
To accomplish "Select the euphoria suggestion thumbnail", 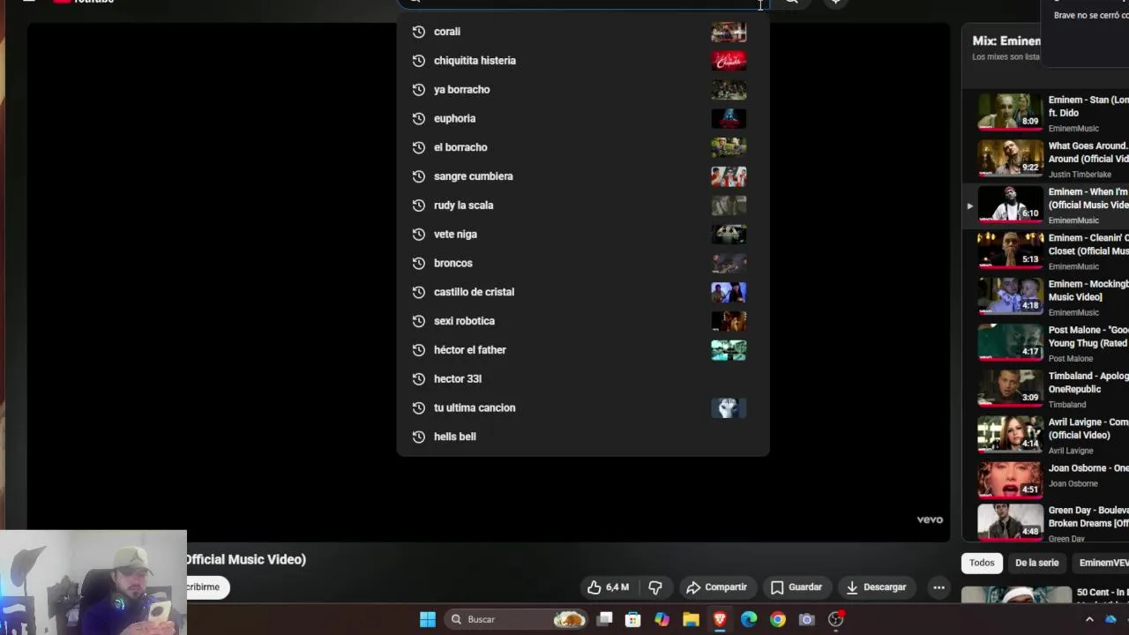I will [x=729, y=118].
